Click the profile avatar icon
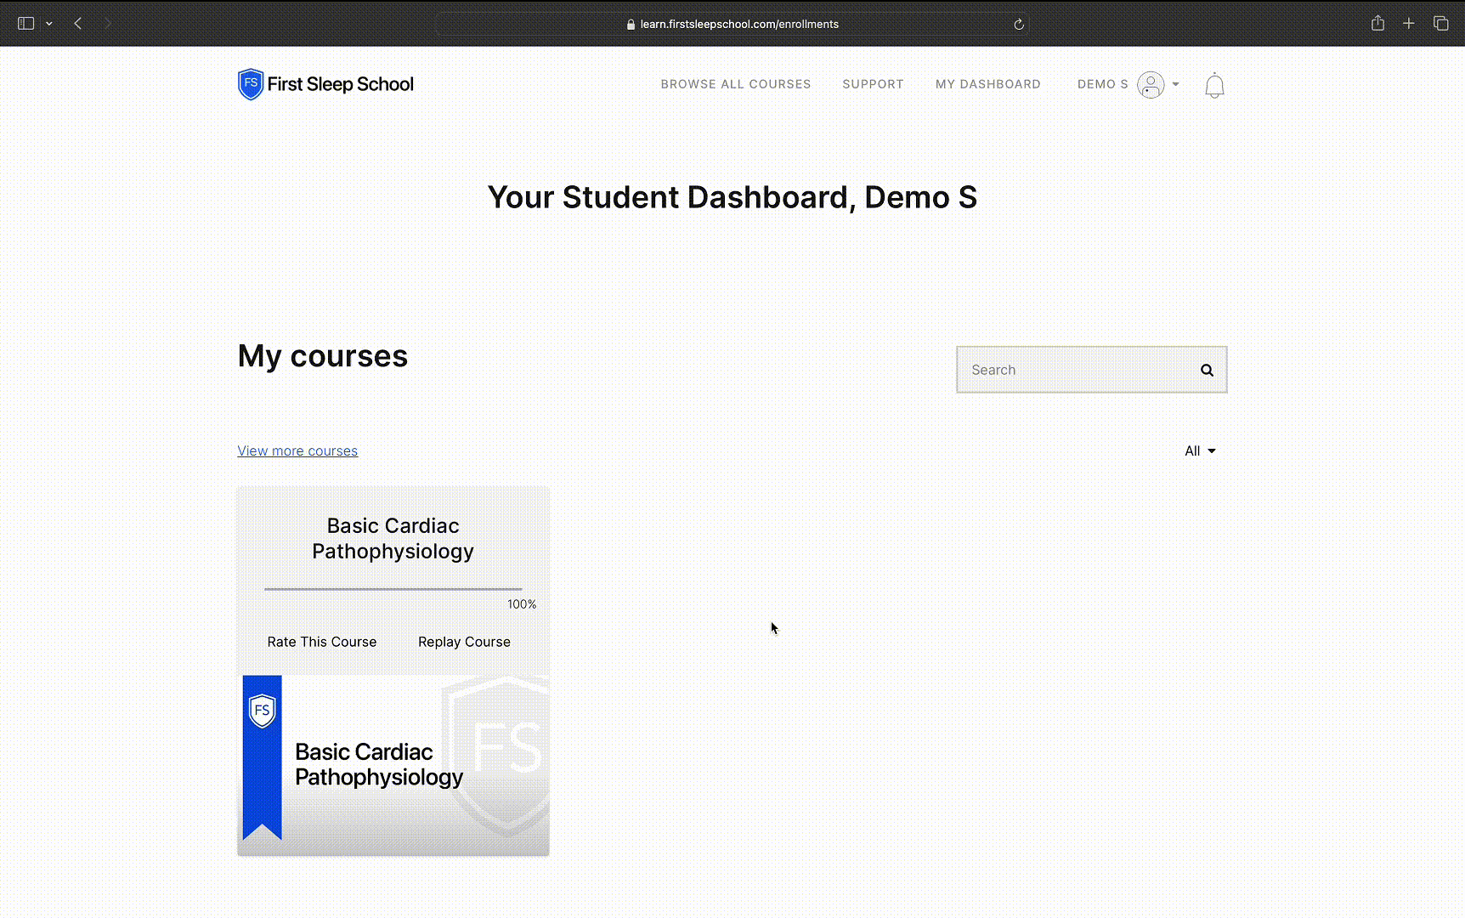This screenshot has height=918, width=1465. (1150, 85)
